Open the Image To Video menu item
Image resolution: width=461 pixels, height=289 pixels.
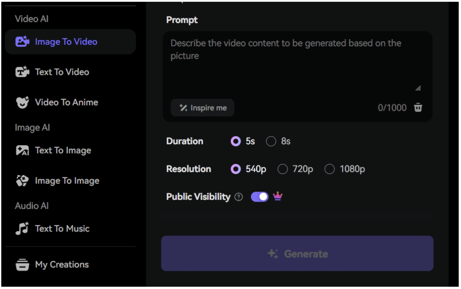(70, 42)
